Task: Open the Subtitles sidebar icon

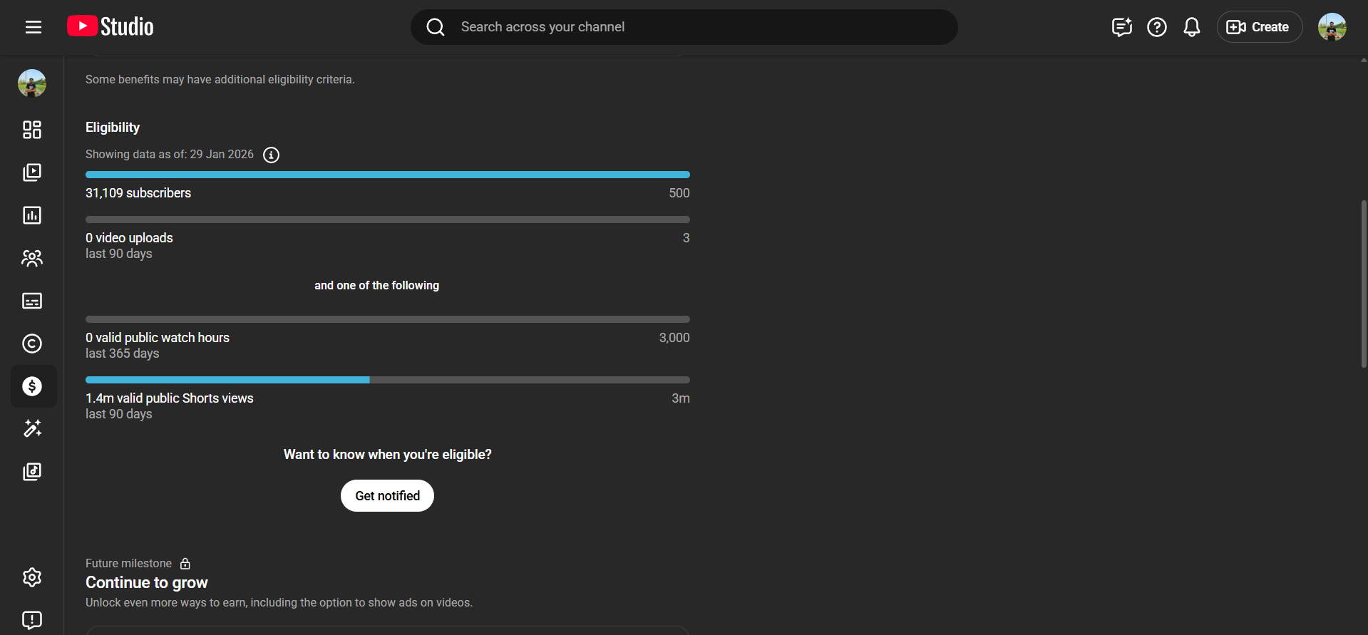Action: pos(32,301)
